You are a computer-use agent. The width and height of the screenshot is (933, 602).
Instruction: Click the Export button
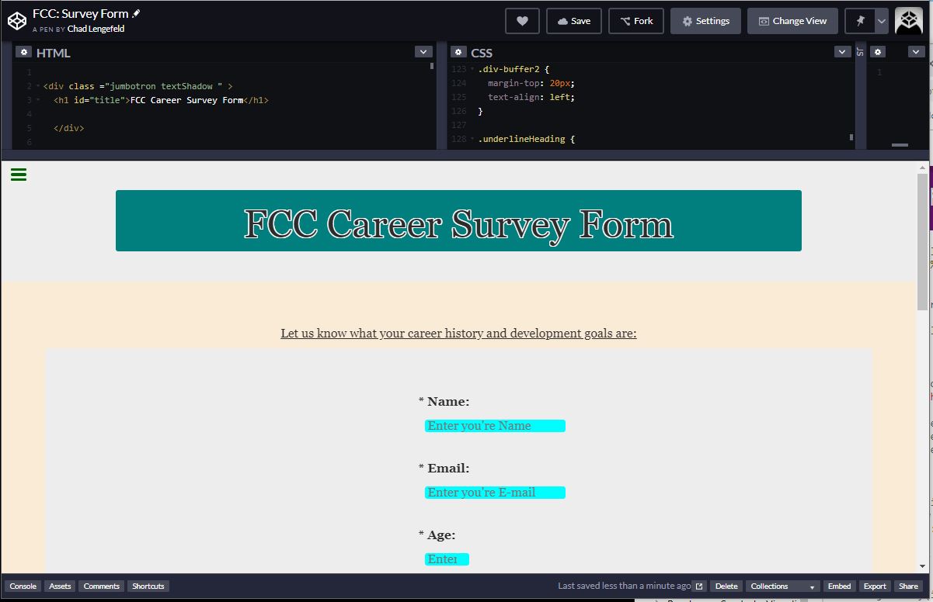click(875, 586)
